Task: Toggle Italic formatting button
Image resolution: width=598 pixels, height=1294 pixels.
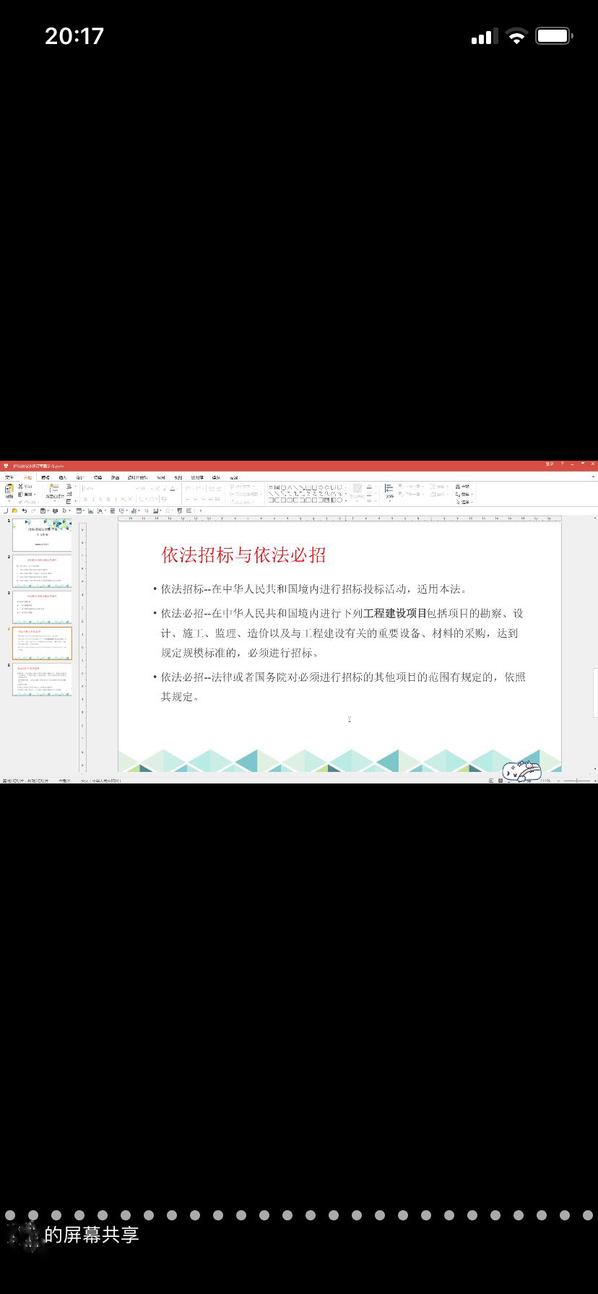Action: coord(93,500)
